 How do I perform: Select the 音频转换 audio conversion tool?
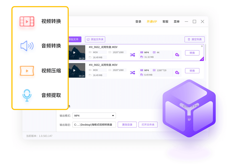[x=40, y=46]
